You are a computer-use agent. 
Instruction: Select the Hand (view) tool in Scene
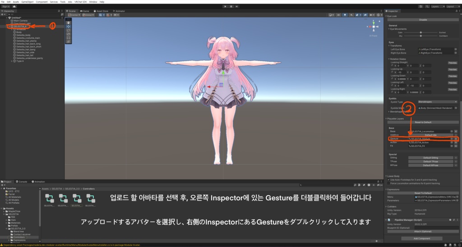(69, 22)
